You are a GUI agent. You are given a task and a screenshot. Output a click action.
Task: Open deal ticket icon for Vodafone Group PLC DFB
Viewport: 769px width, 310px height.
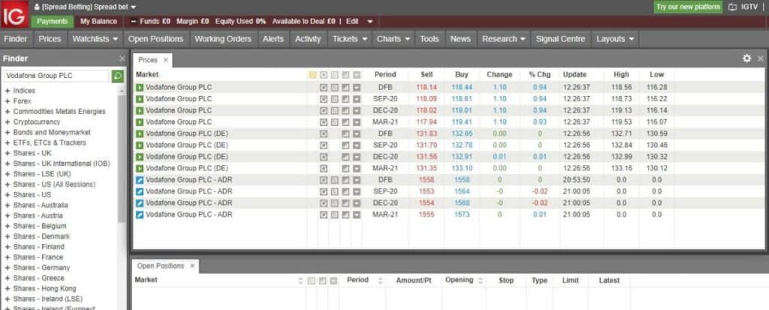323,87
